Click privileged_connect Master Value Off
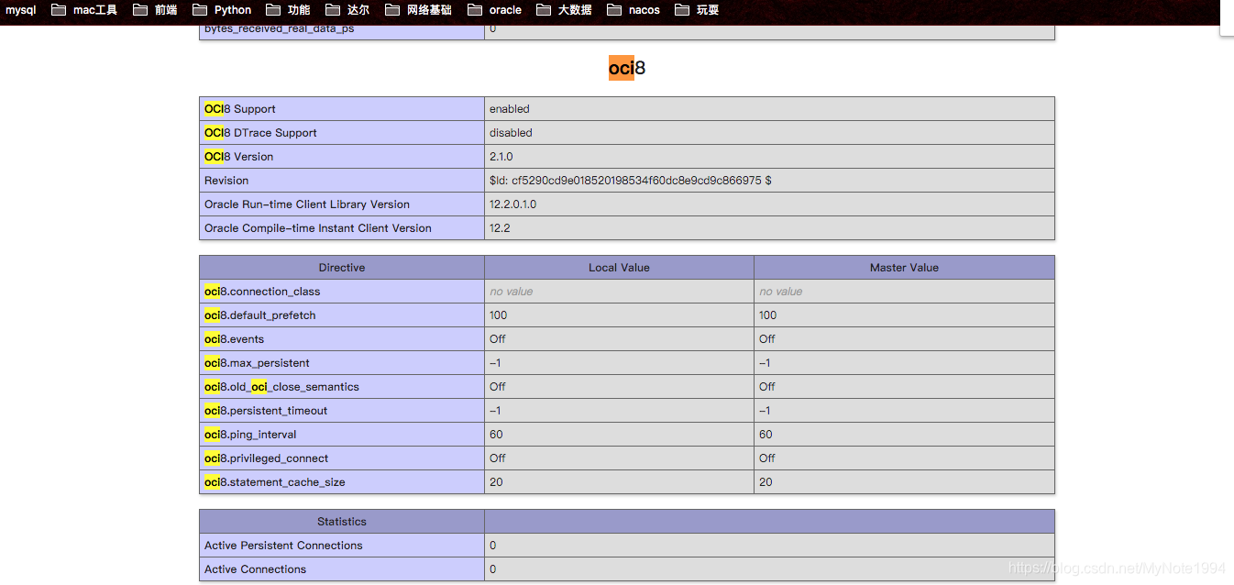 coord(767,458)
